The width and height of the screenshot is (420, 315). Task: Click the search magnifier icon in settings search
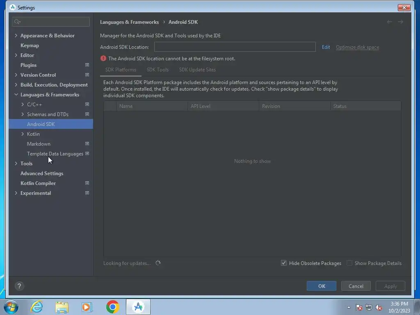pos(17,22)
